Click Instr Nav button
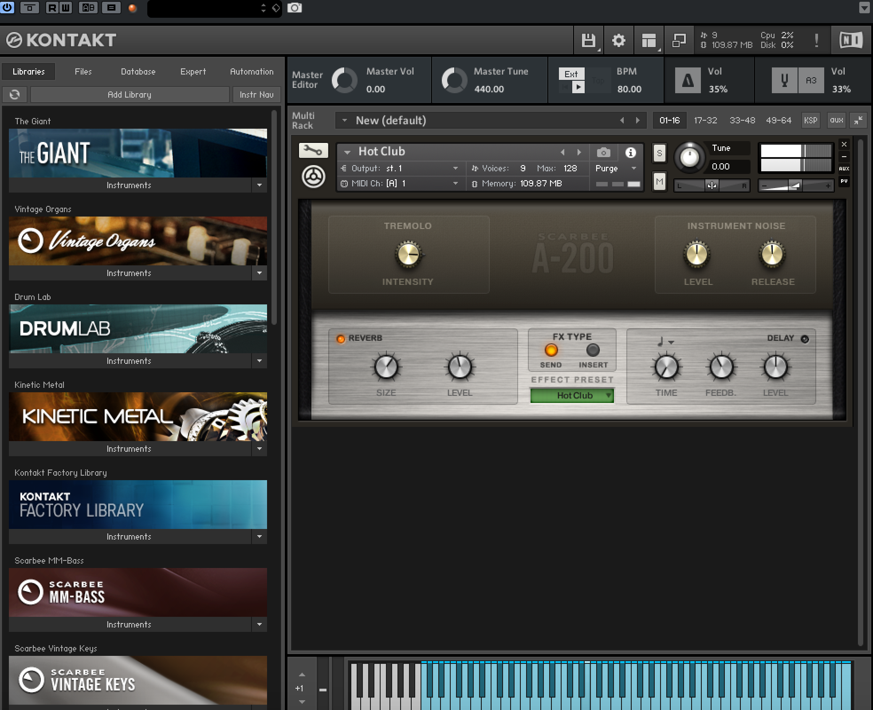Viewport: 873px width, 710px height. pos(256,95)
